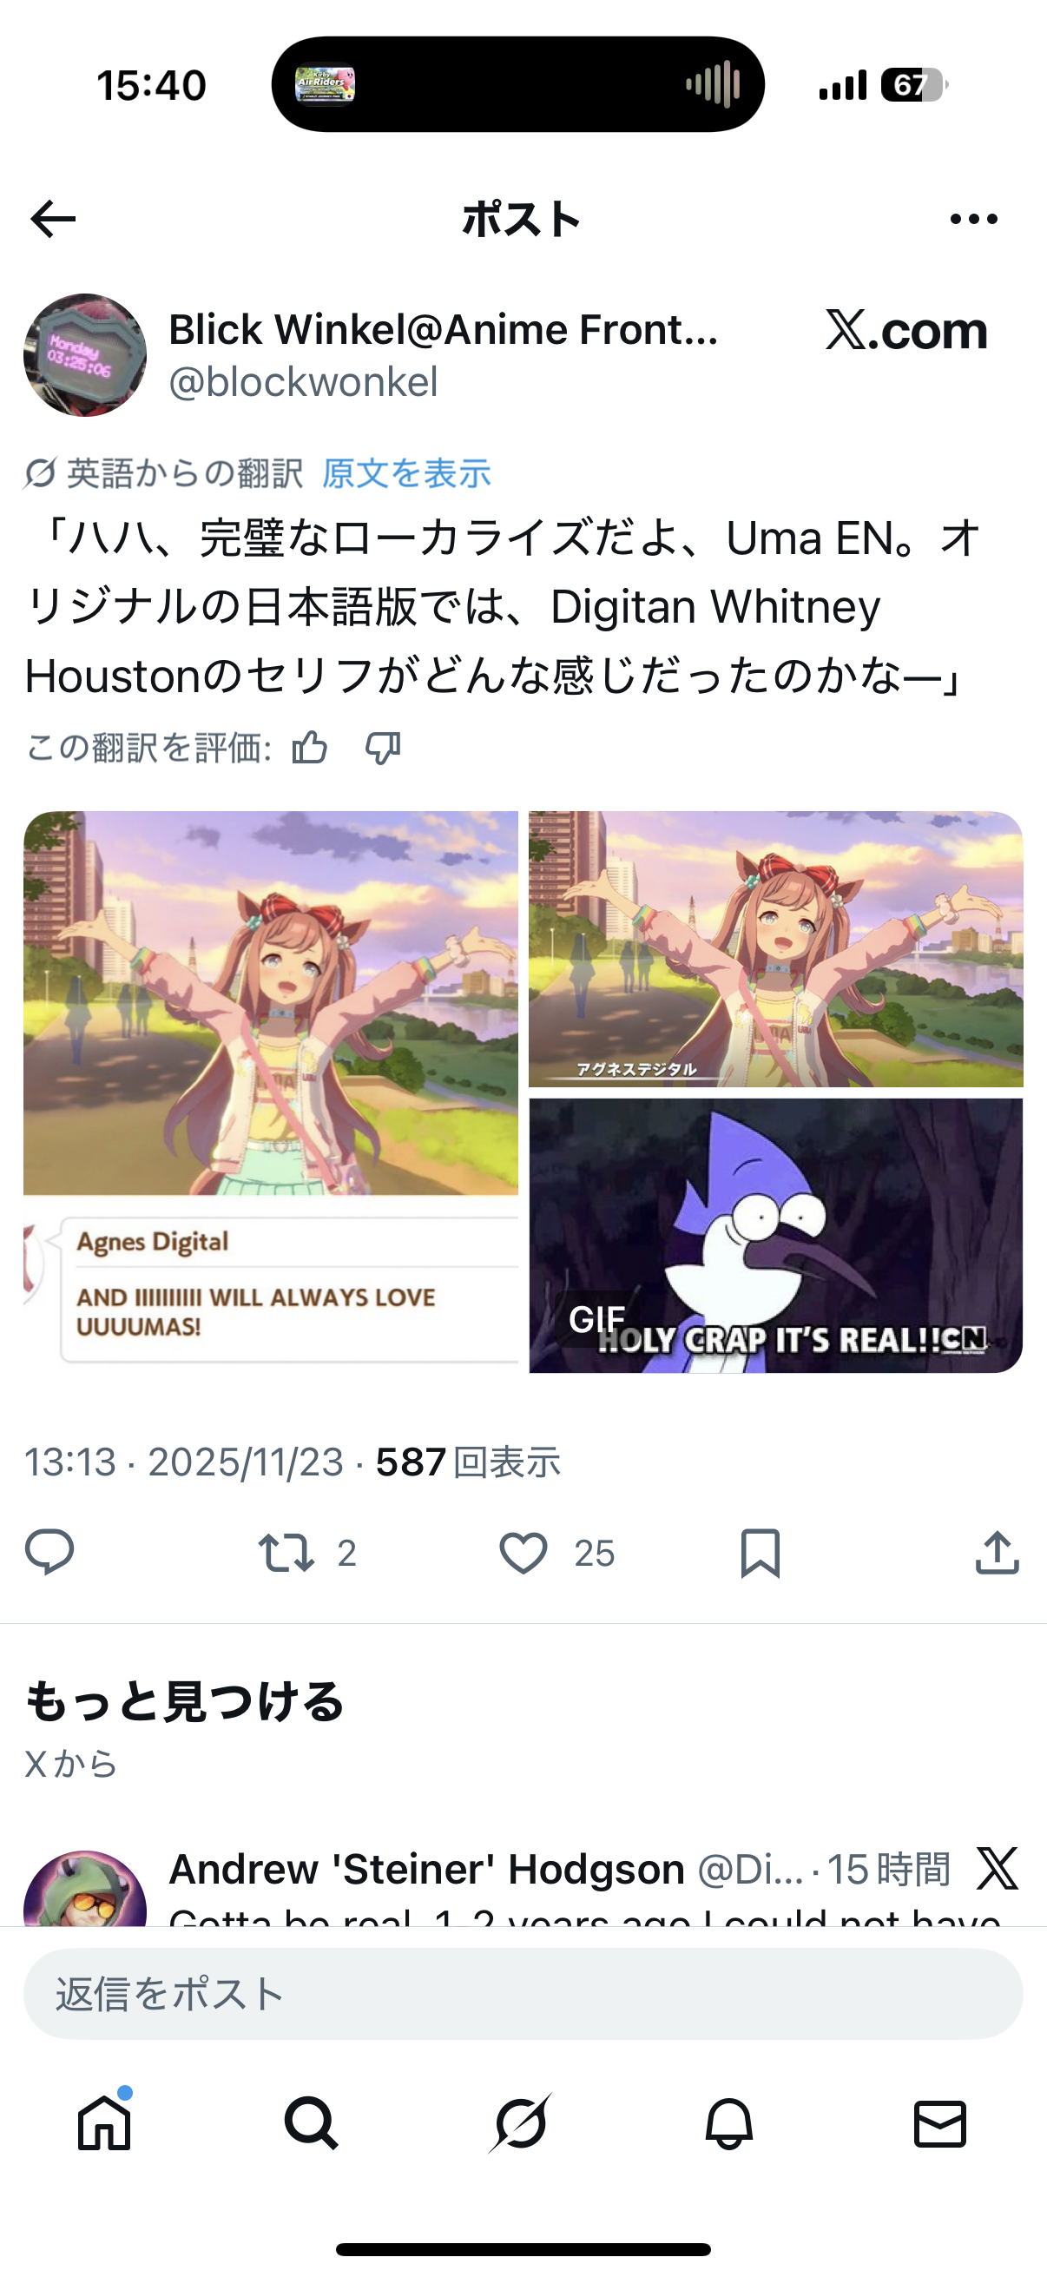Like the post with the heart icon
The image size is (1047, 2277).
click(523, 1552)
